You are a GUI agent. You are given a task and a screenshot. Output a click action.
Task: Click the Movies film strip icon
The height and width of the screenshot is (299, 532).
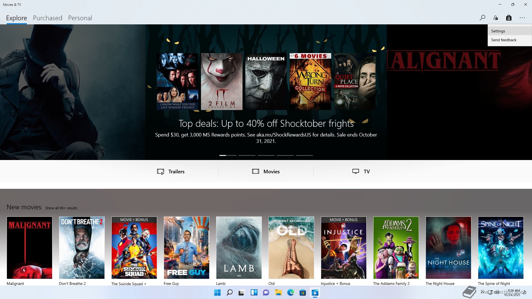(255, 171)
